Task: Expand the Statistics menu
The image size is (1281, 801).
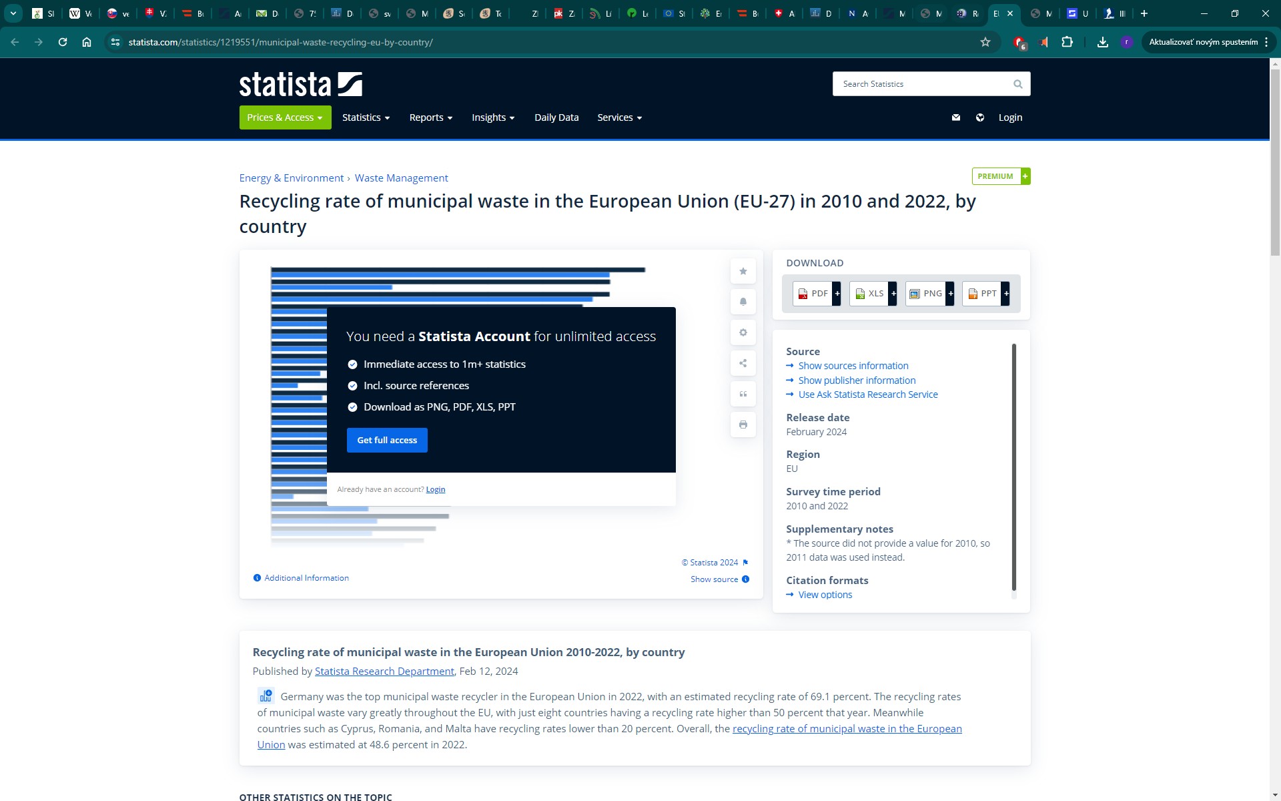Action: tap(366, 117)
